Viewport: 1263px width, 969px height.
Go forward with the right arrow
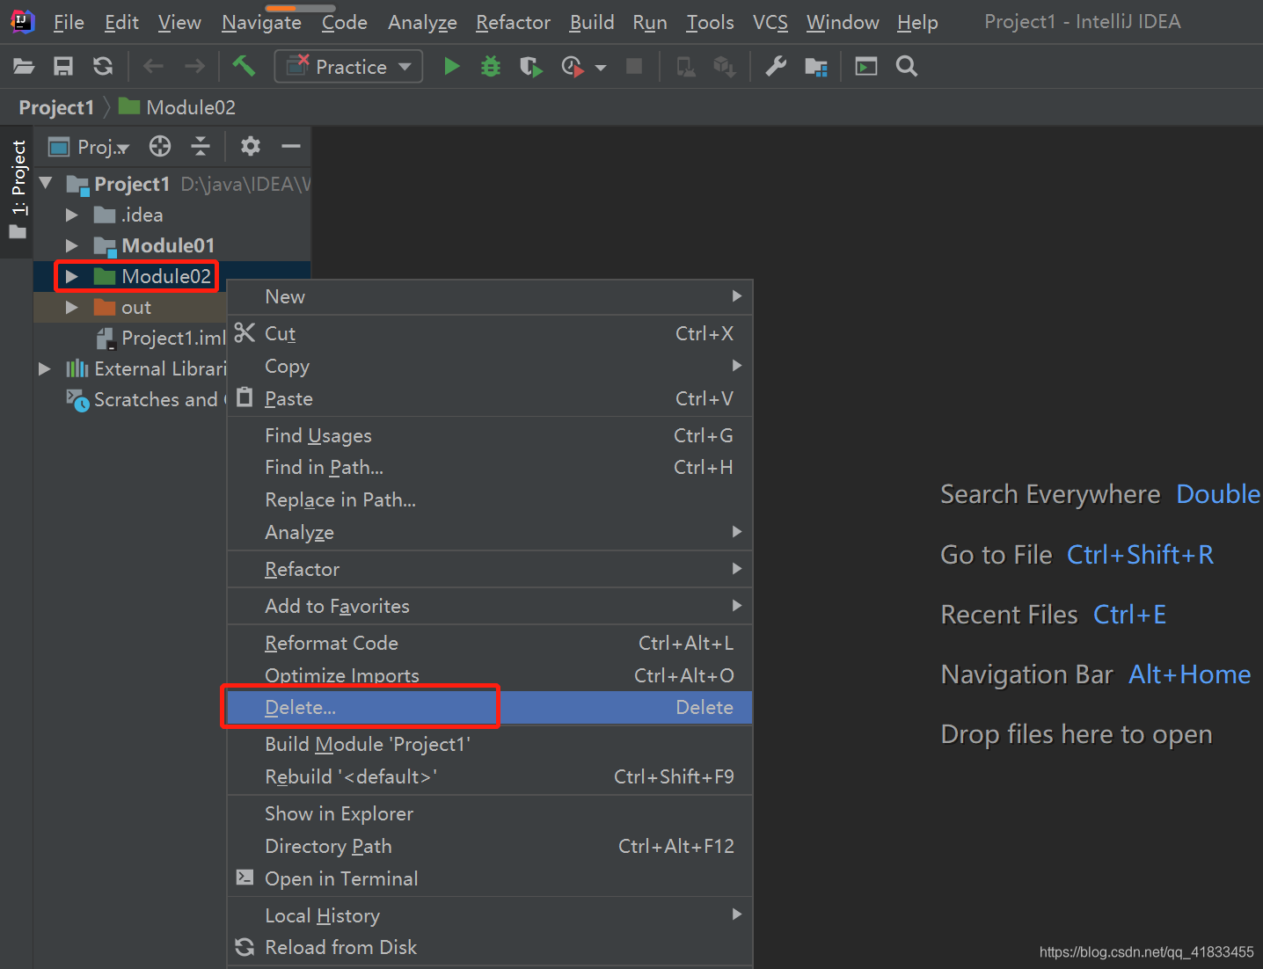pos(194,67)
